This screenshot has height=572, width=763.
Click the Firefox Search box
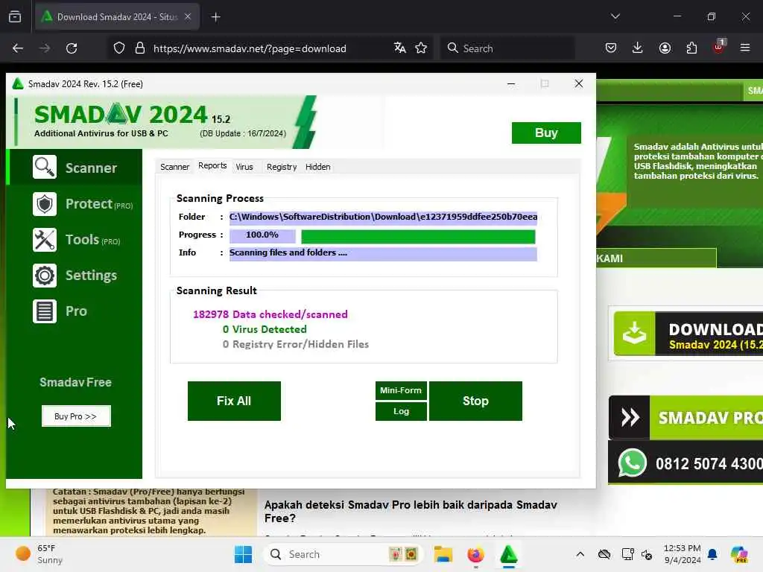pyautogui.click(x=507, y=48)
